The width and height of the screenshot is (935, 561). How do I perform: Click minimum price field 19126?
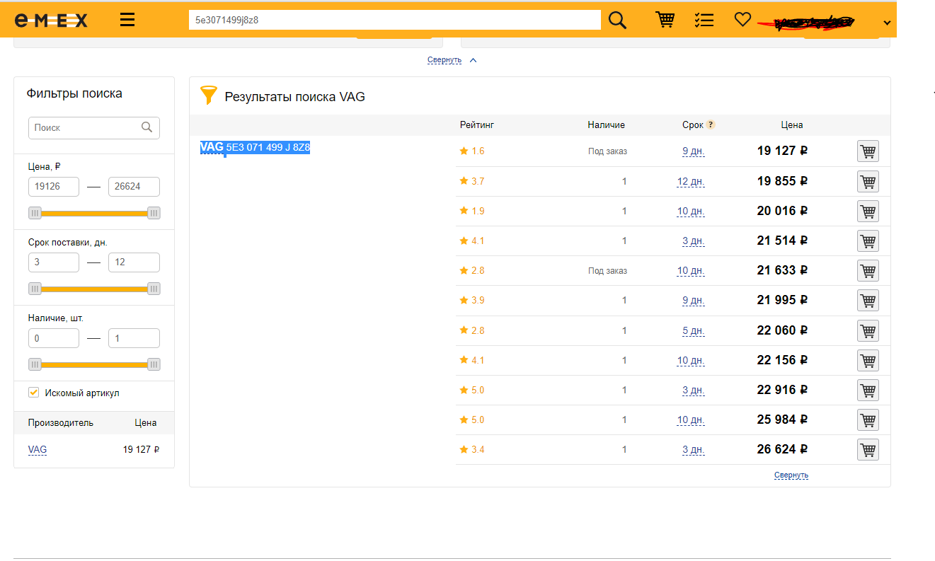tap(54, 187)
